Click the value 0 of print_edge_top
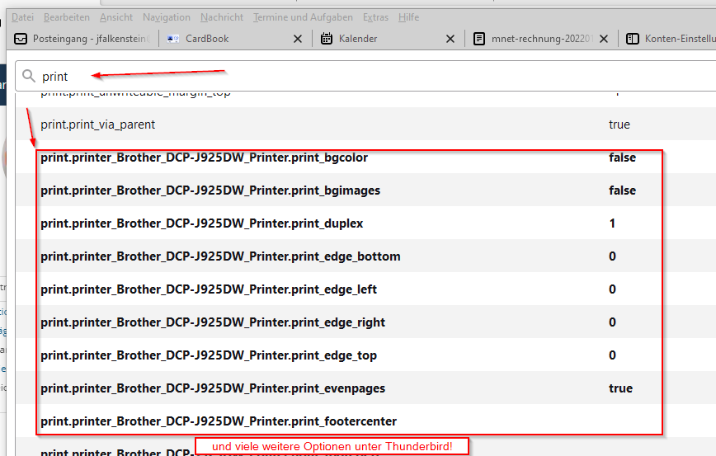The height and width of the screenshot is (456, 716). tap(612, 355)
